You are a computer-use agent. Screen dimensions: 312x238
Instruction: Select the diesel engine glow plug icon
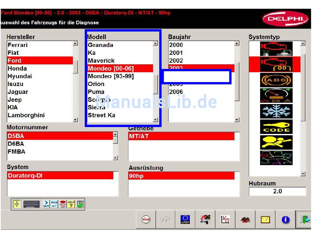pyautogui.click(x=276, y=64)
